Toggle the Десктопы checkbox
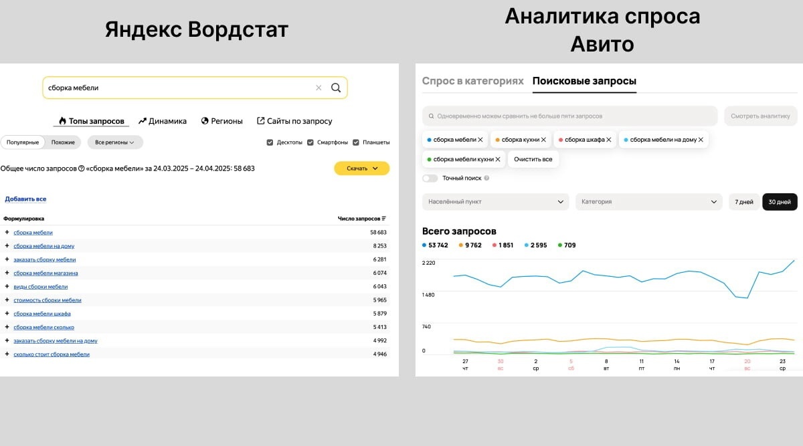This screenshot has width=803, height=446. (x=270, y=142)
